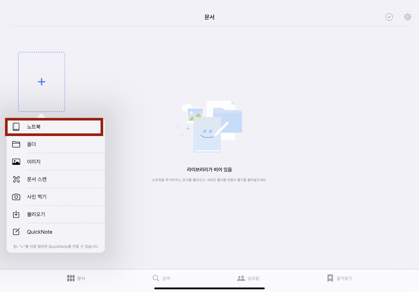419x292 pixels.
Task: Click the 불러오기 import icon
Action: [x=16, y=214]
